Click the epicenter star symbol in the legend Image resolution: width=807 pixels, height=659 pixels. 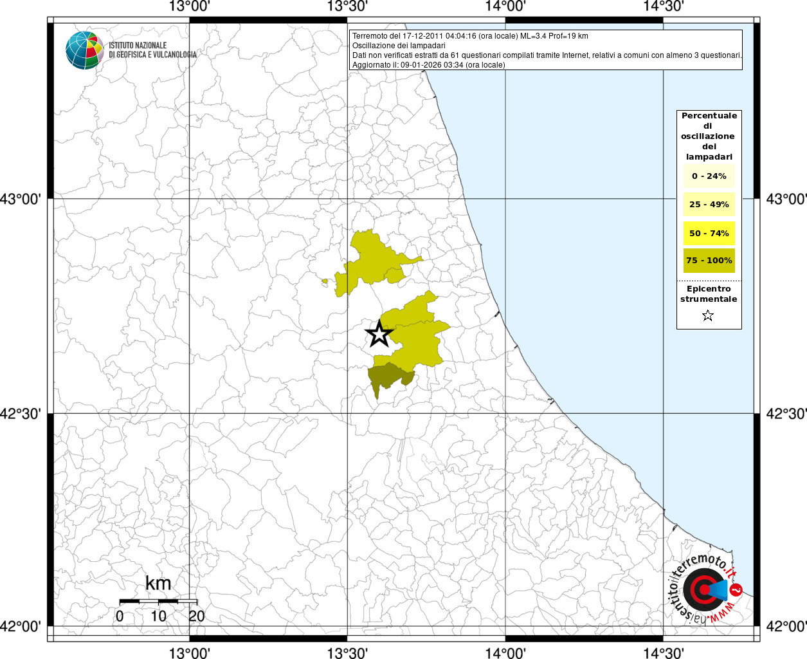tap(708, 315)
